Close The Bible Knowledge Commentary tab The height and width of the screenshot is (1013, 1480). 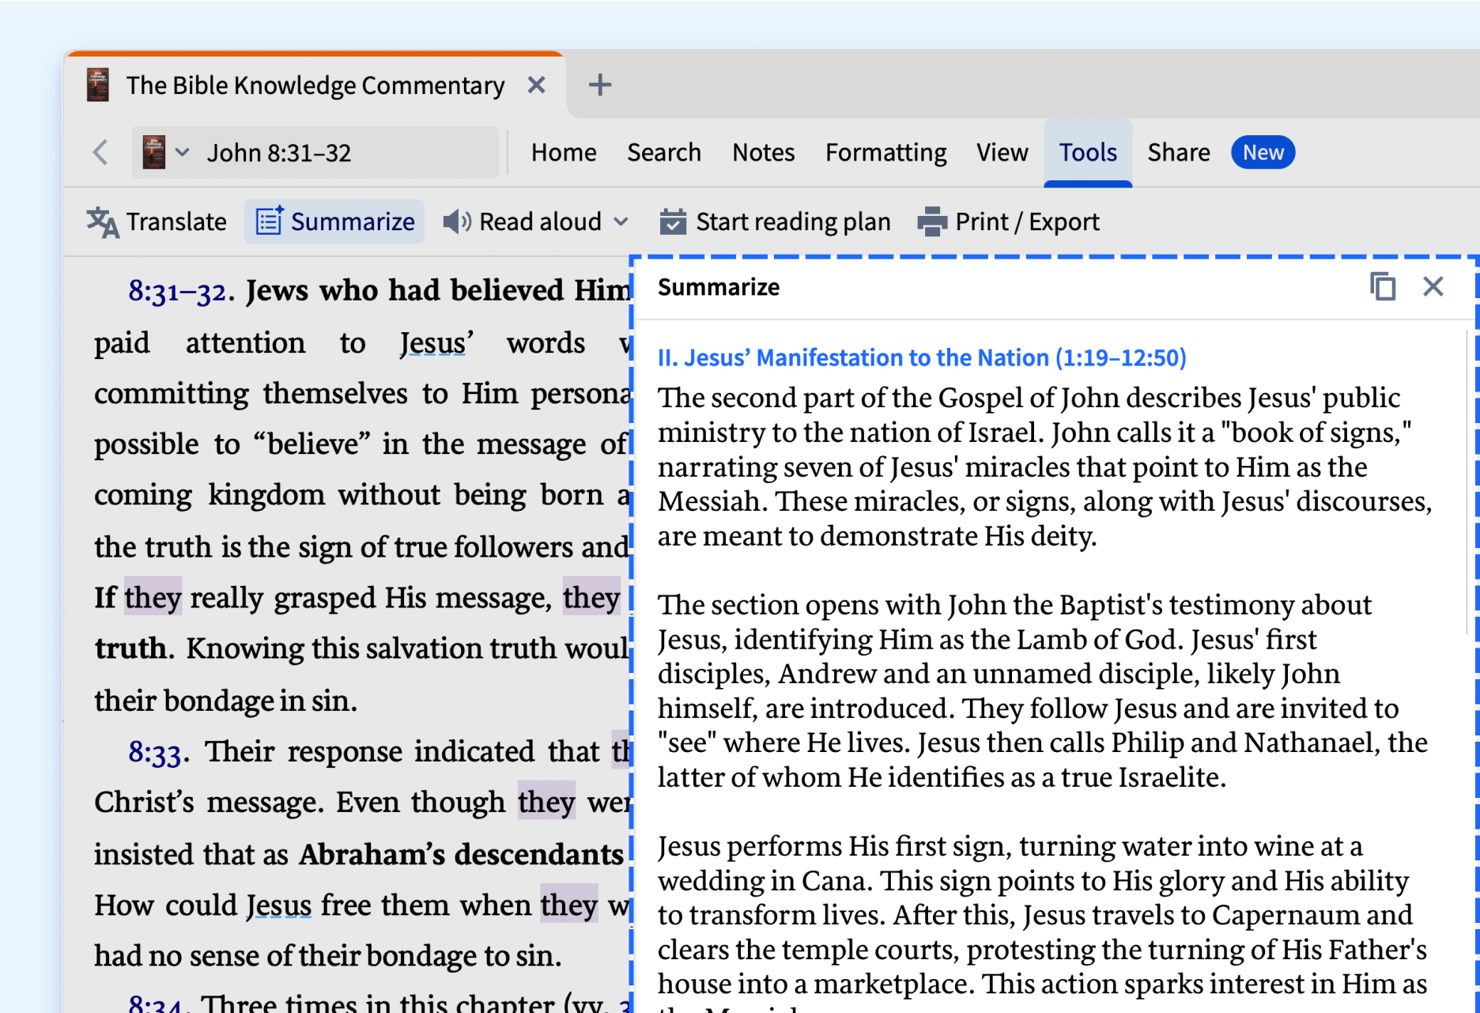(x=536, y=85)
